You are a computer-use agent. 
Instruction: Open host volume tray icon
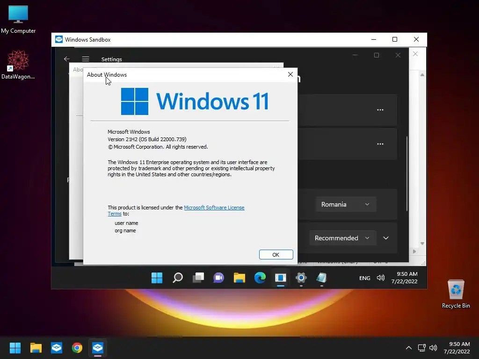tap(433, 348)
